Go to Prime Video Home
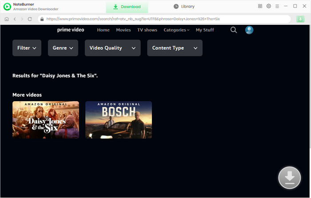The height and width of the screenshot is (198, 311). [x=104, y=30]
